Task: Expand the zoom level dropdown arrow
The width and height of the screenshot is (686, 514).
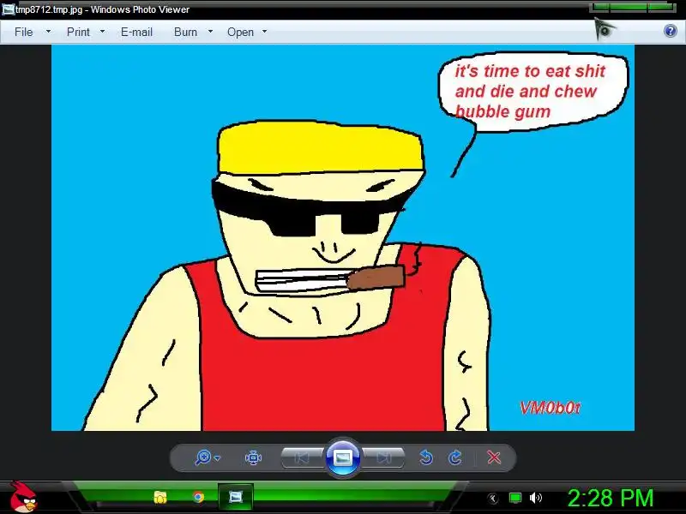Action: click(x=218, y=458)
